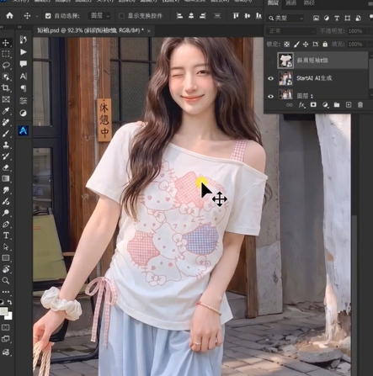Select the Eraser tool
This screenshot has height=376, width=373.
point(6,167)
